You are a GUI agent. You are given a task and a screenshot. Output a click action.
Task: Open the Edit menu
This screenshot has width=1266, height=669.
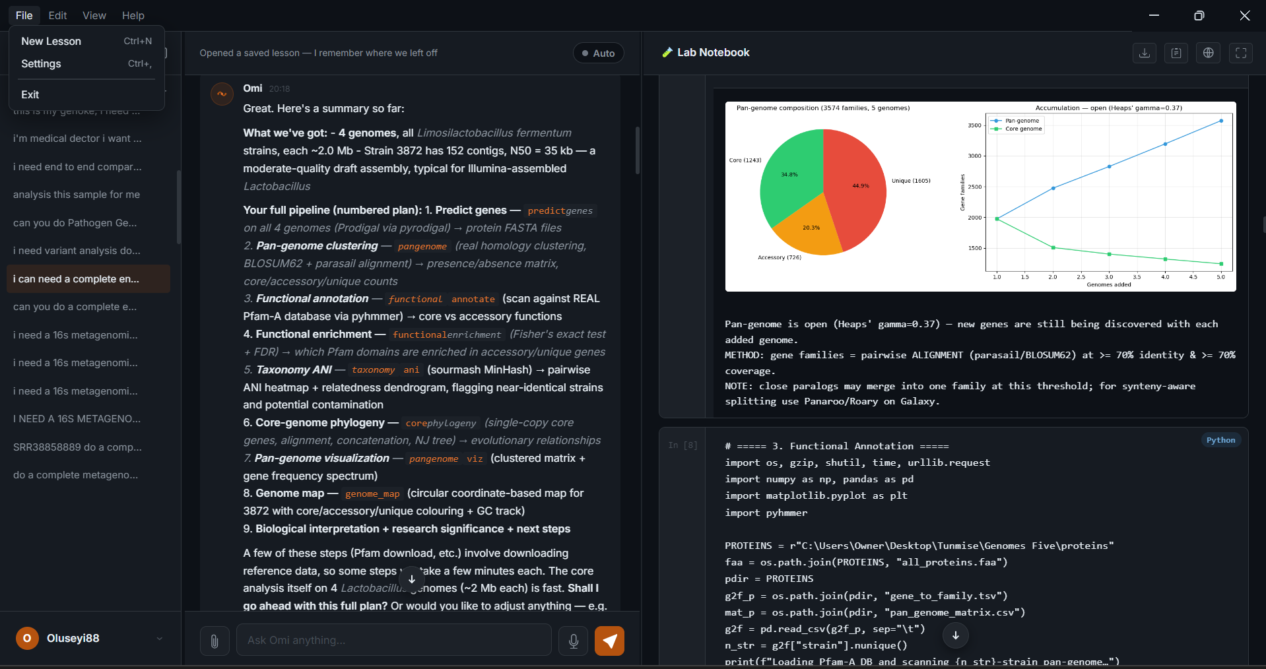(x=57, y=15)
